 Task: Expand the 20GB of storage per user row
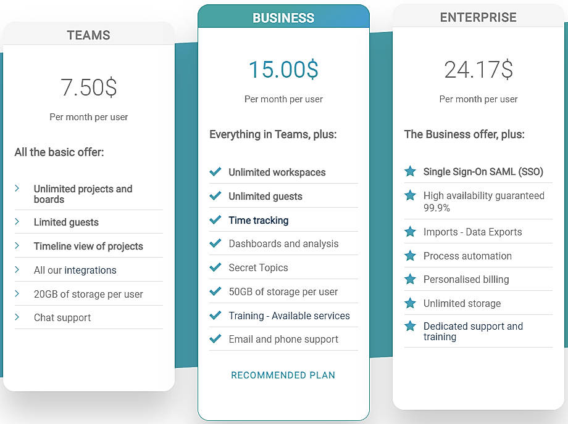tap(17, 294)
